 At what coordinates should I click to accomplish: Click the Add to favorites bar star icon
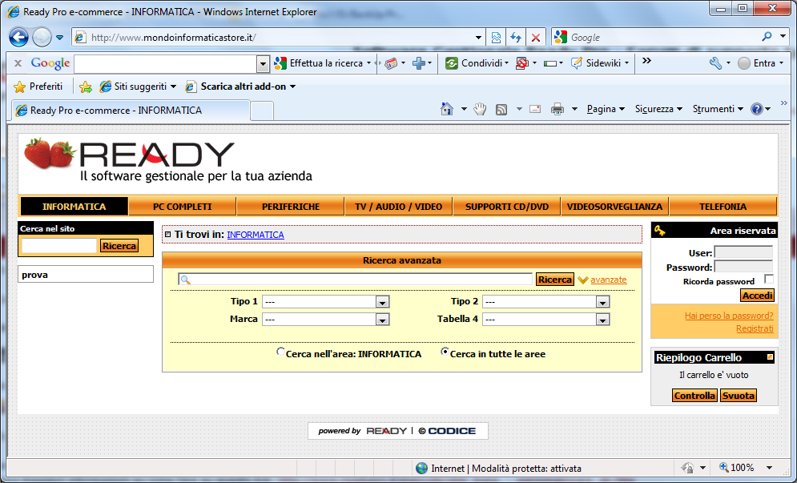pos(86,87)
